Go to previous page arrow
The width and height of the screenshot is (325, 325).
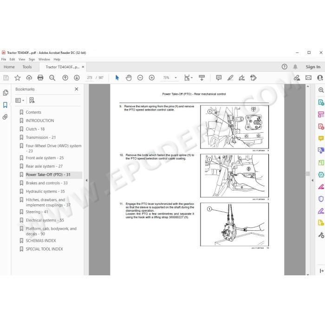(x=65, y=78)
